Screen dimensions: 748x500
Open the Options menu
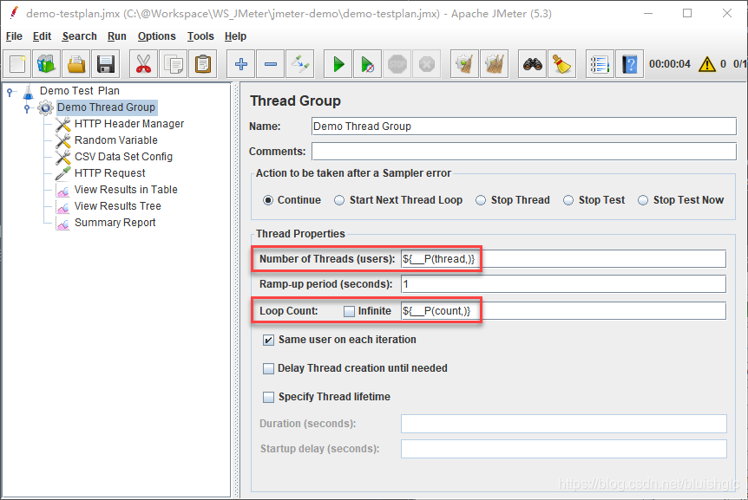156,36
